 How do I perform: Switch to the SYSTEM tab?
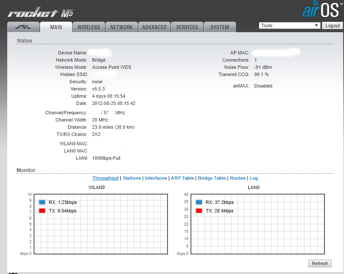220,27
